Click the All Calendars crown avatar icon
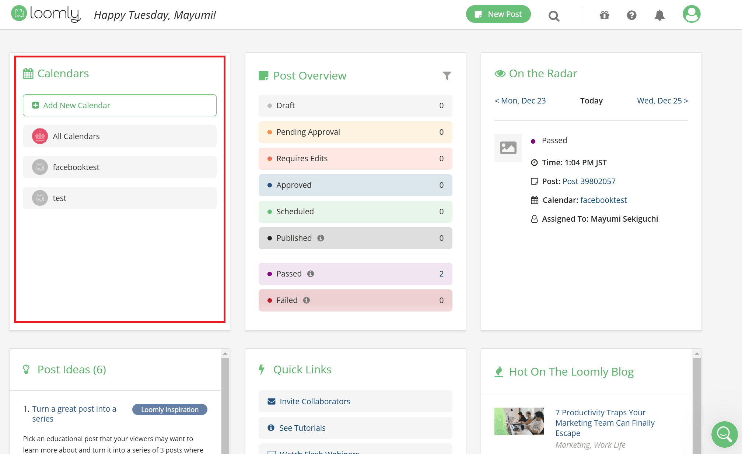Screen dimensions: 742x454 coord(40,136)
